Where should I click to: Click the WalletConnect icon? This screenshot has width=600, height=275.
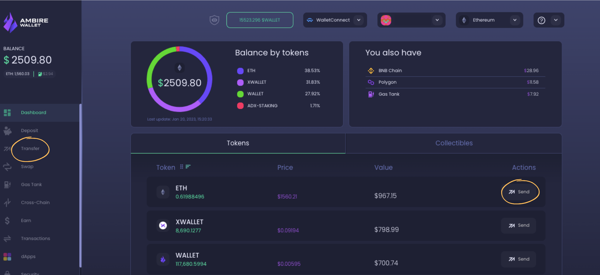[x=310, y=20]
